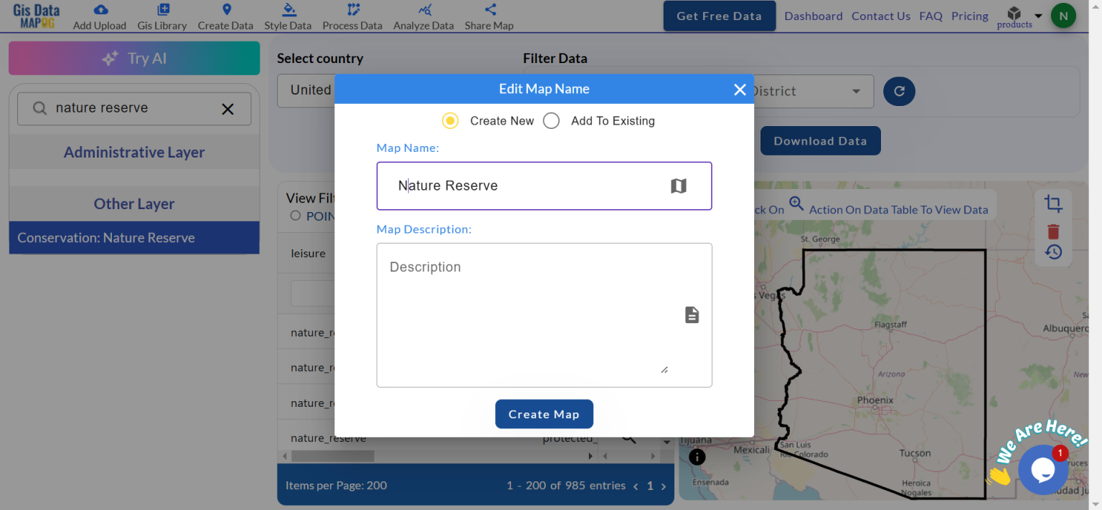Click the Try AI button
Image resolution: width=1102 pixels, height=510 pixels.
134,58
